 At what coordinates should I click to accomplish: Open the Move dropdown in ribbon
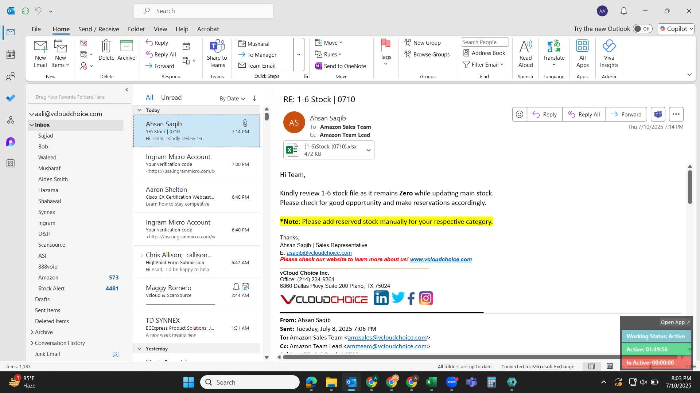[x=328, y=43]
